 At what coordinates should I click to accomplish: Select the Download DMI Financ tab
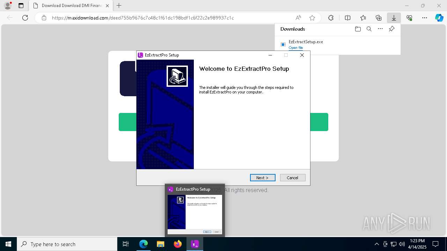(71, 6)
